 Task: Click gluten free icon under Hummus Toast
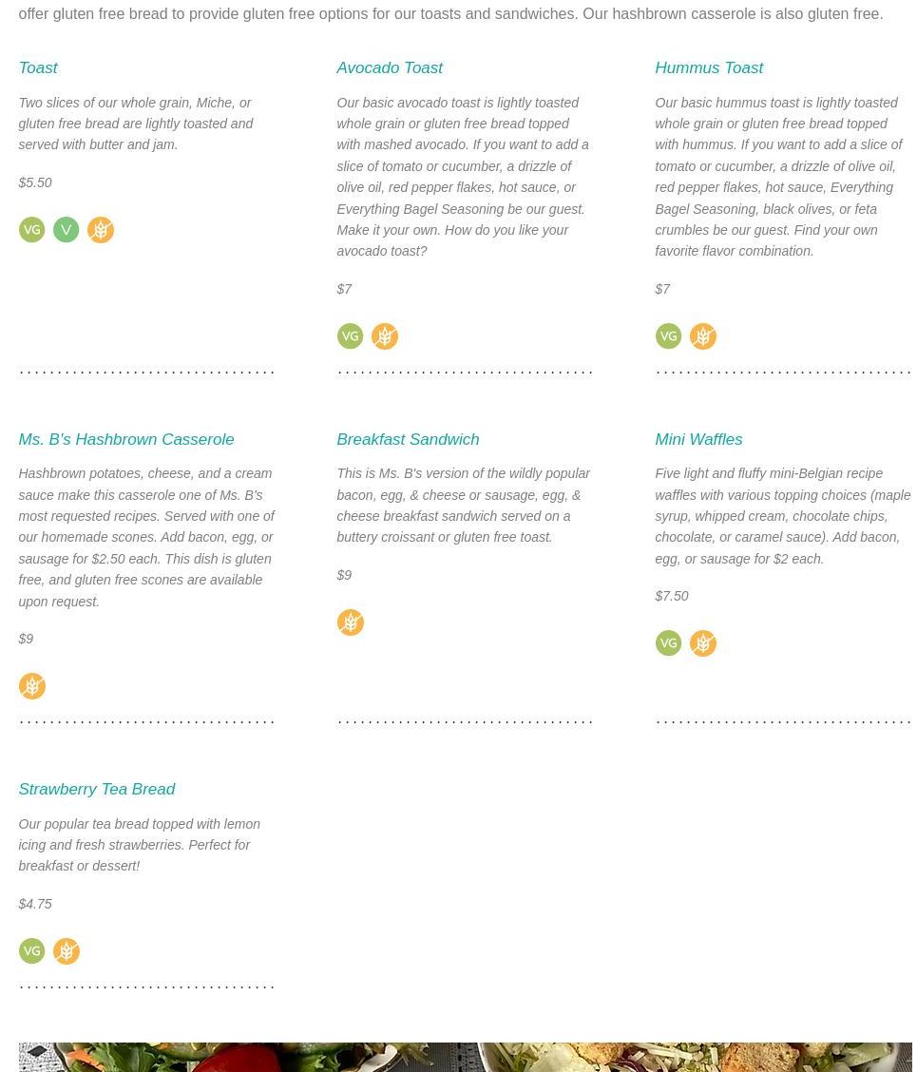702,336
